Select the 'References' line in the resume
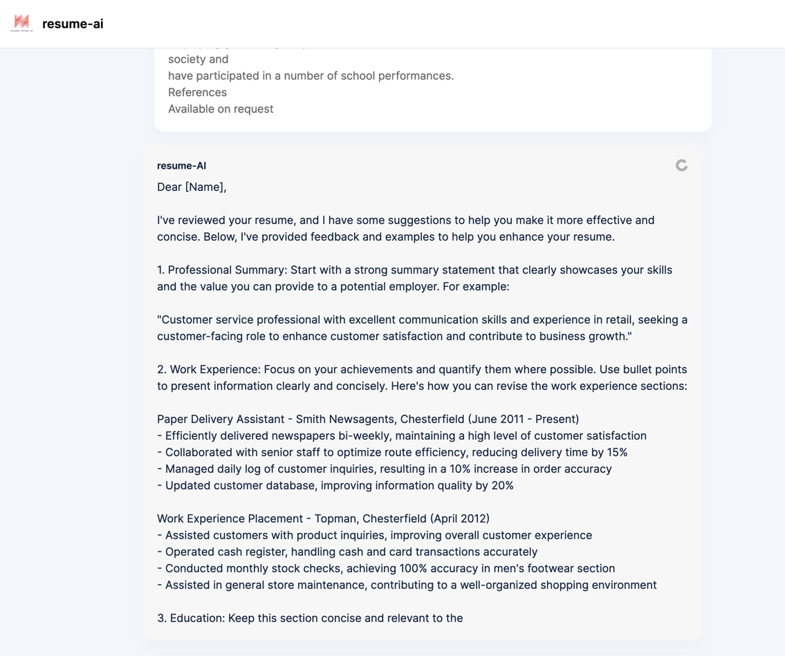 pos(196,92)
